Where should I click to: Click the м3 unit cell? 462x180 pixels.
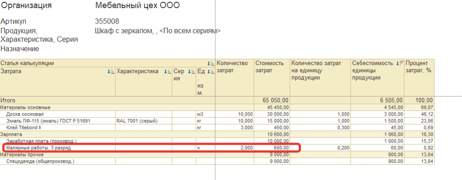(x=206, y=114)
